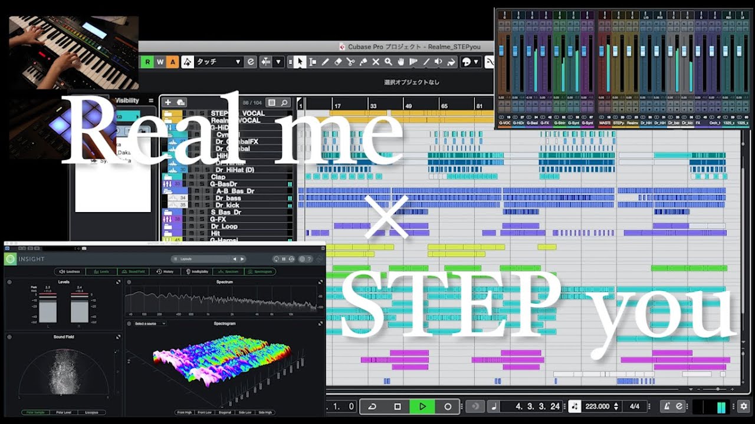Open the History tab in Insight
Viewport: 755px width, 424px height.
166,271
